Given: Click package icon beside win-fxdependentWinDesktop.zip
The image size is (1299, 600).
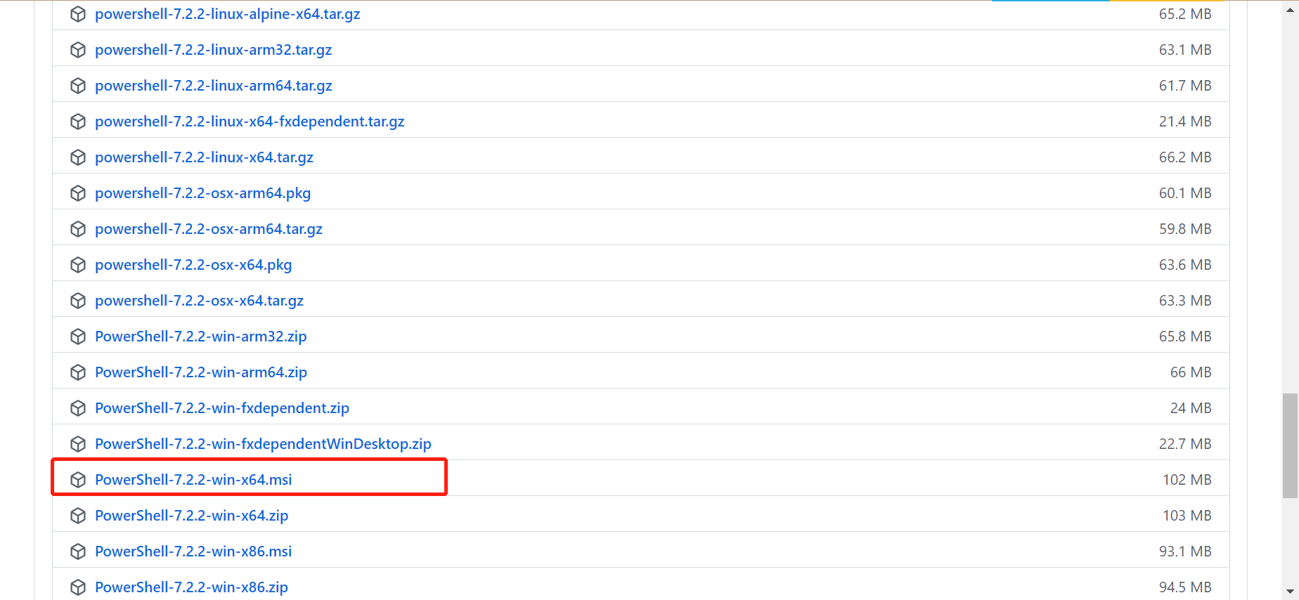Looking at the screenshot, I should tap(78, 444).
